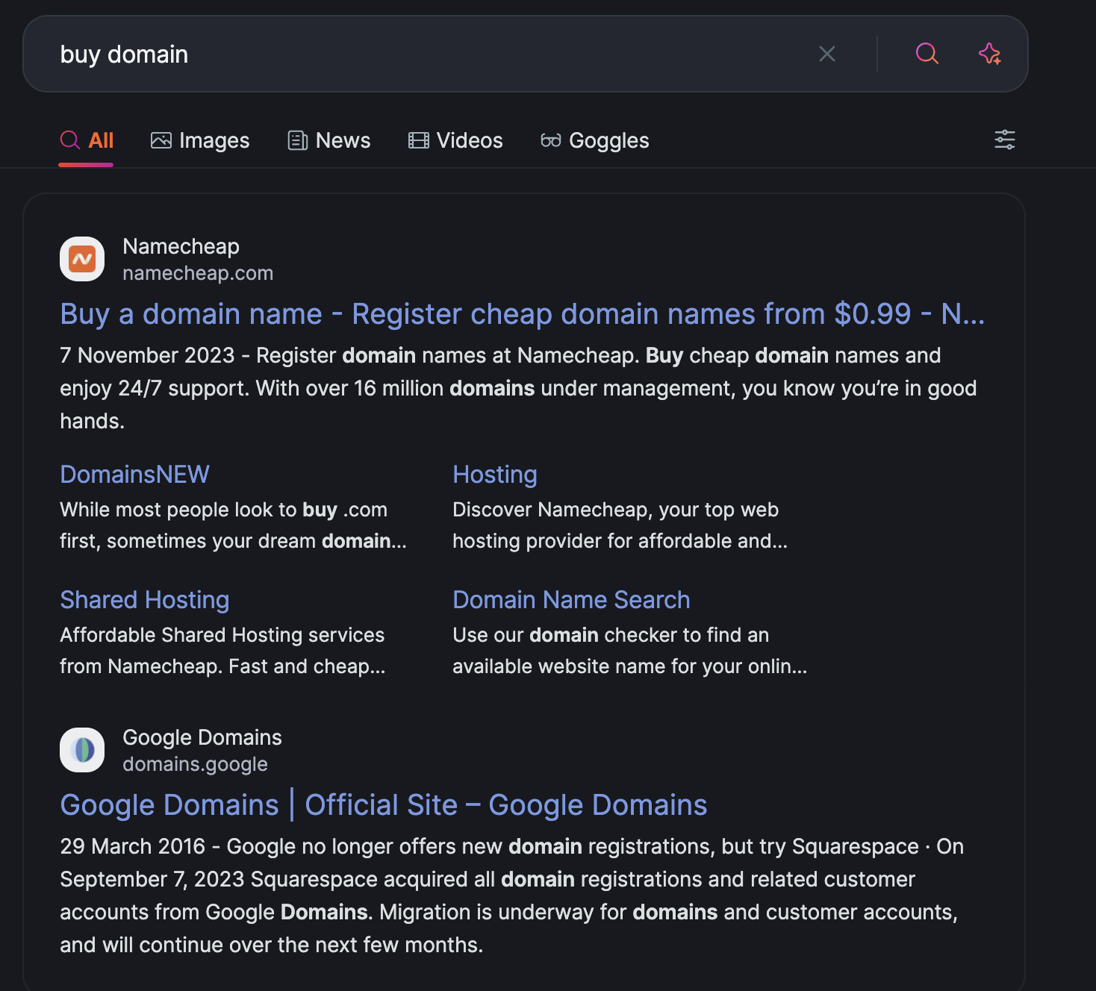1096x991 pixels.
Task: Switch to the Videos tab
Action: (455, 140)
